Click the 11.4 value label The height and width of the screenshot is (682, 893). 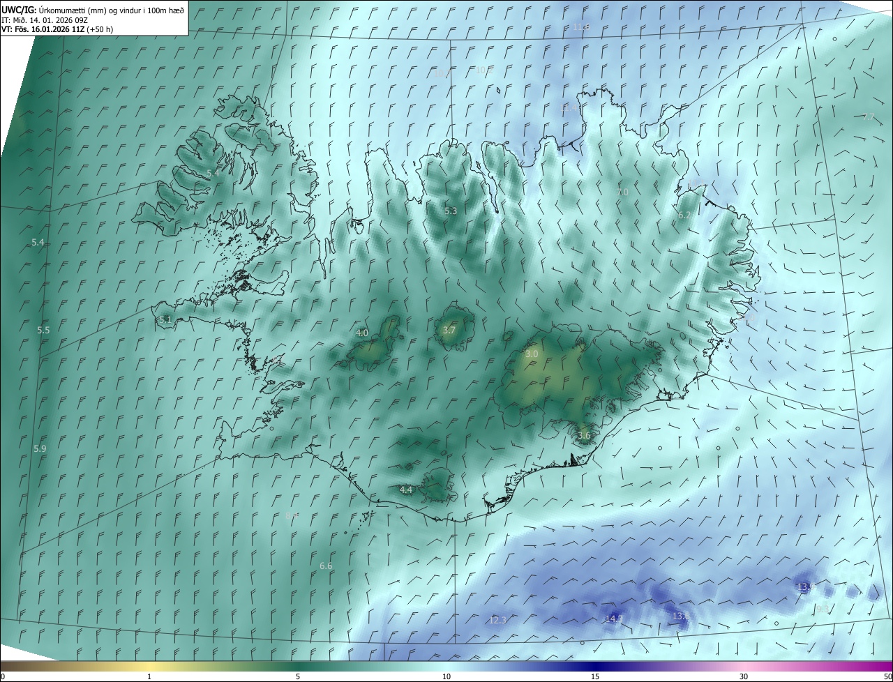click(570, 107)
